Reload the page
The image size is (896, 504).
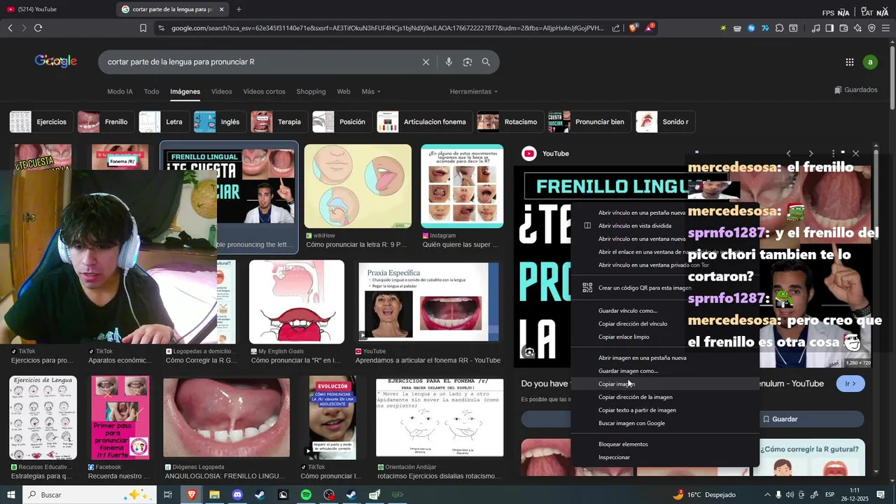point(38,28)
